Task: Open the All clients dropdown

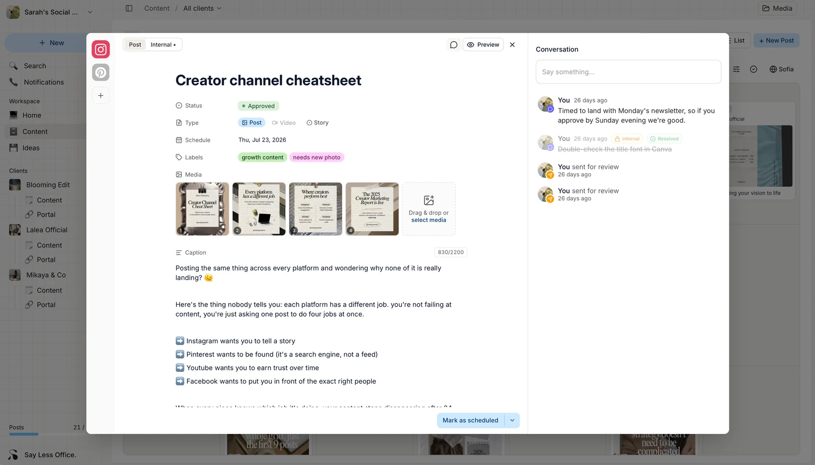Action: click(202, 8)
